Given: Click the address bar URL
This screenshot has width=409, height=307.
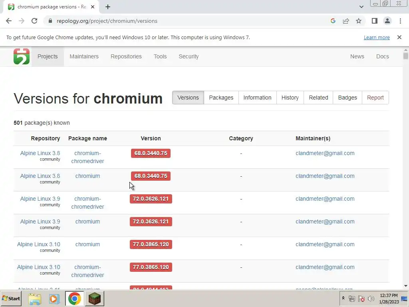Looking at the screenshot, I should coord(107,21).
